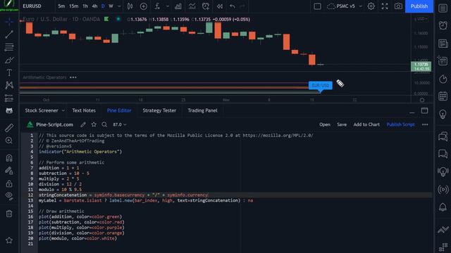Open the emoji icons tool

pyautogui.click(x=9, y=111)
